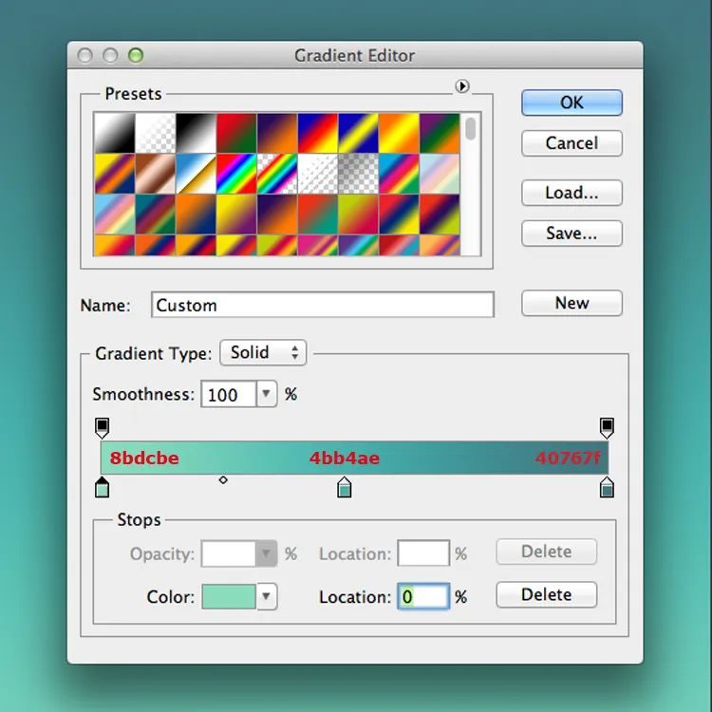Click the Opacity dropdown arrow in Stops

[x=267, y=553]
